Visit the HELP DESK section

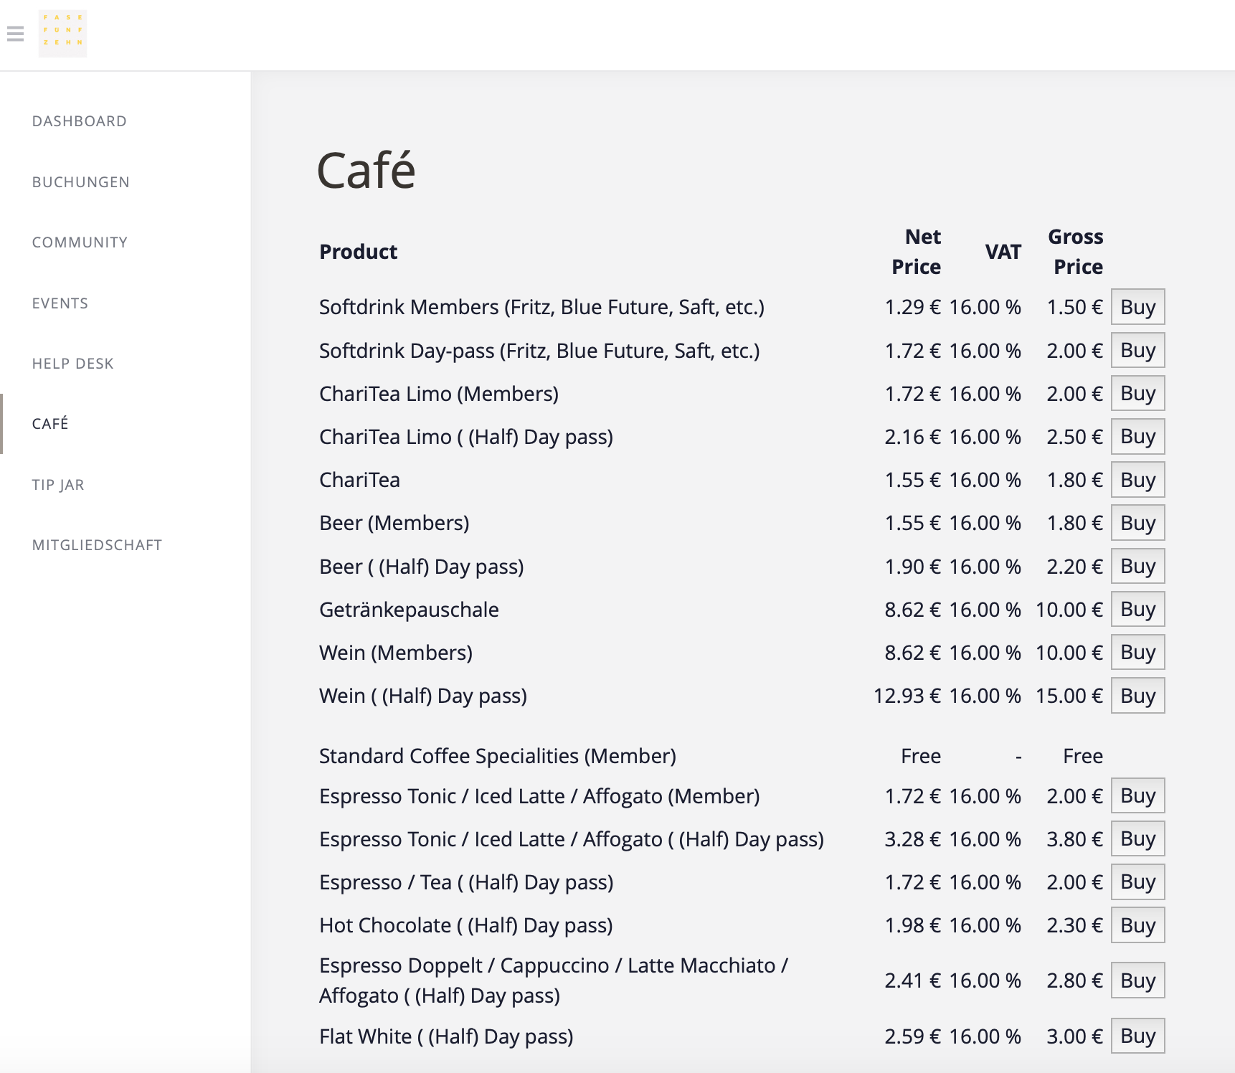(72, 363)
